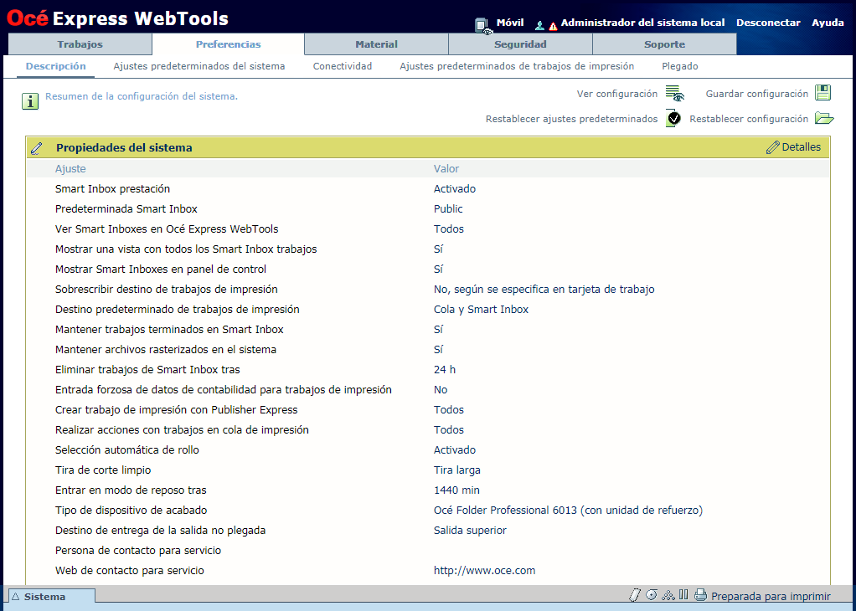This screenshot has height=611, width=856.
Task: Click Realizar acciones con trabajos en cola de impresión
Action: click(182, 430)
